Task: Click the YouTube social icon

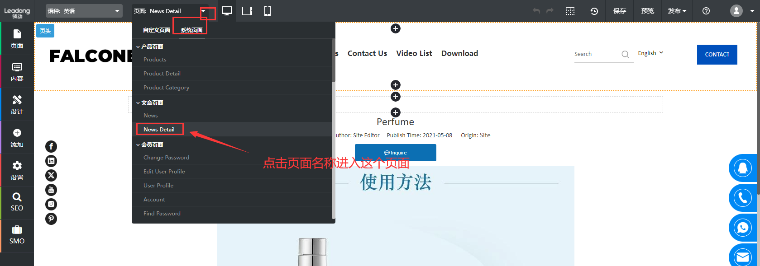Action: point(51,190)
